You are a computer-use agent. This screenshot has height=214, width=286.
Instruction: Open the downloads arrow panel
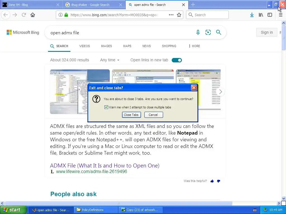tap(252, 15)
